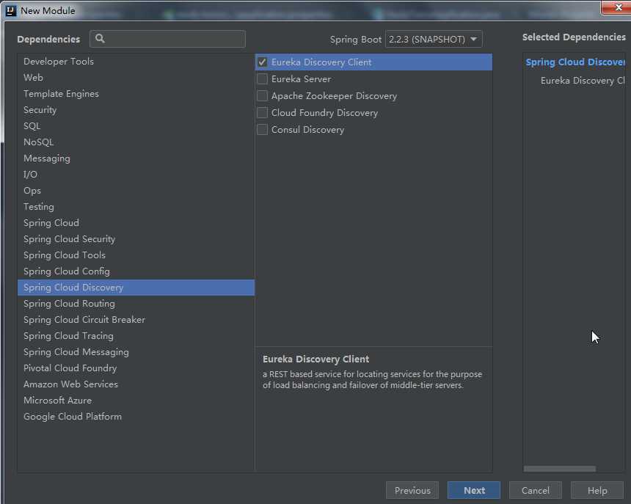Select Spring Cloud Messaging category
The image size is (631, 504).
tap(136, 352)
